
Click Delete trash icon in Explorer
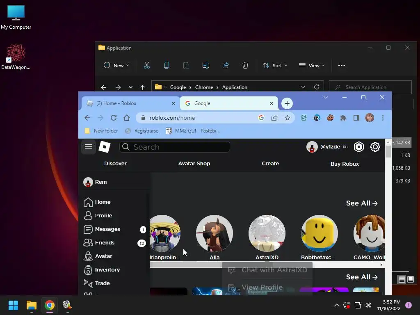245,65
